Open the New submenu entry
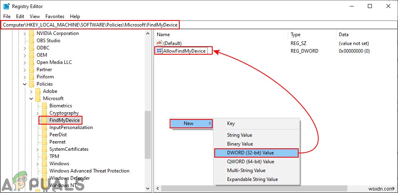This screenshot has height=193, width=398. coord(191,123)
